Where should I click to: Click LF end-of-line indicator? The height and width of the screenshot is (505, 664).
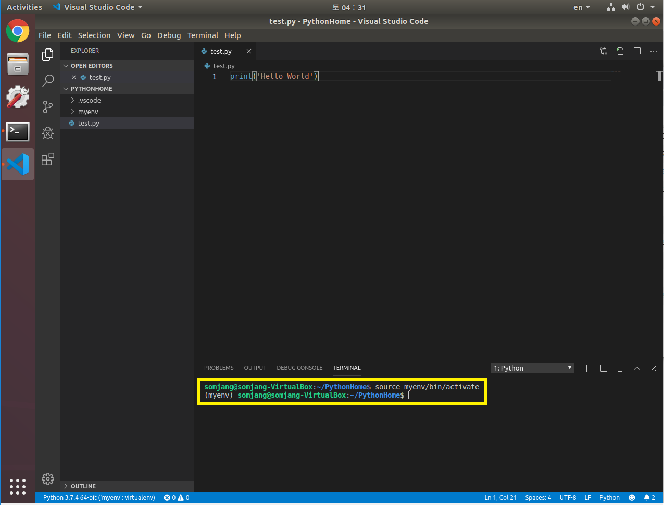click(x=588, y=498)
